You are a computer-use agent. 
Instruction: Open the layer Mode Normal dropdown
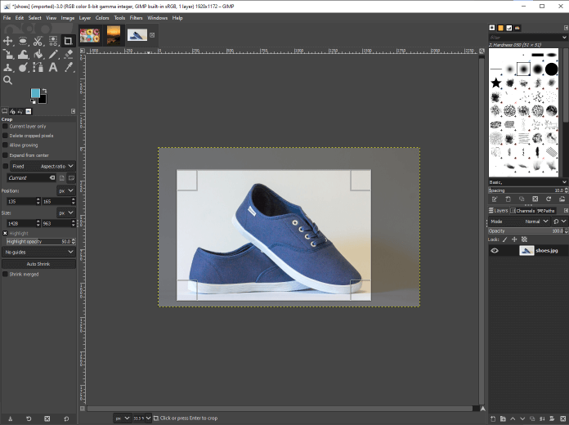coord(518,221)
